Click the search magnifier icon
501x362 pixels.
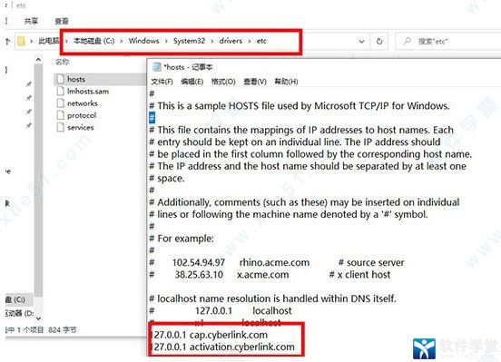pos(407,41)
